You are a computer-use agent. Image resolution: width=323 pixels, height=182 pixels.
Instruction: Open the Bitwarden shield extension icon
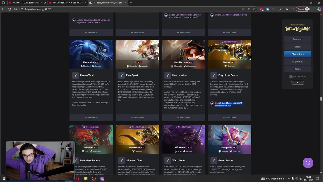click(x=267, y=9)
